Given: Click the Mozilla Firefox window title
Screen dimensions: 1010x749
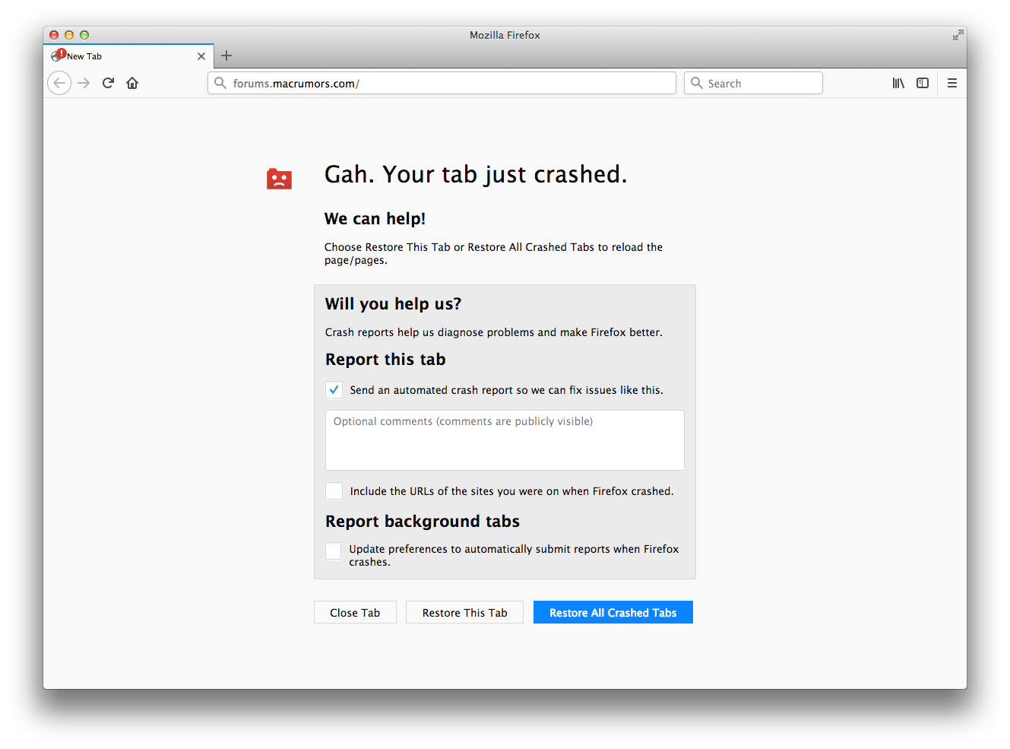Looking at the screenshot, I should pyautogui.click(x=505, y=35).
